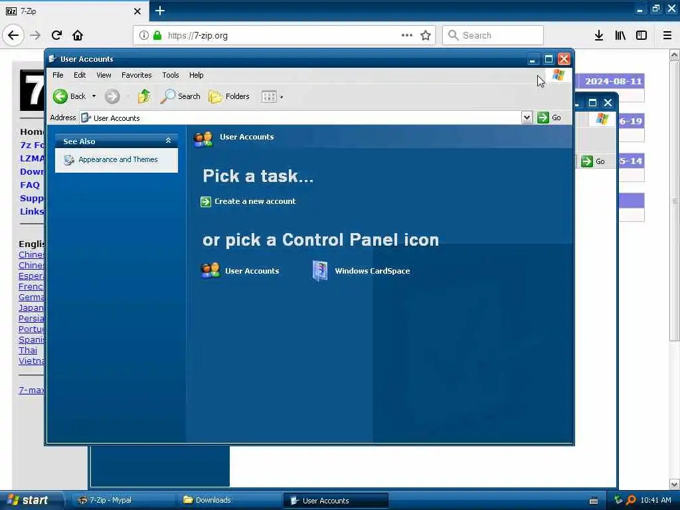Click the Go button in the background window

[593, 161]
